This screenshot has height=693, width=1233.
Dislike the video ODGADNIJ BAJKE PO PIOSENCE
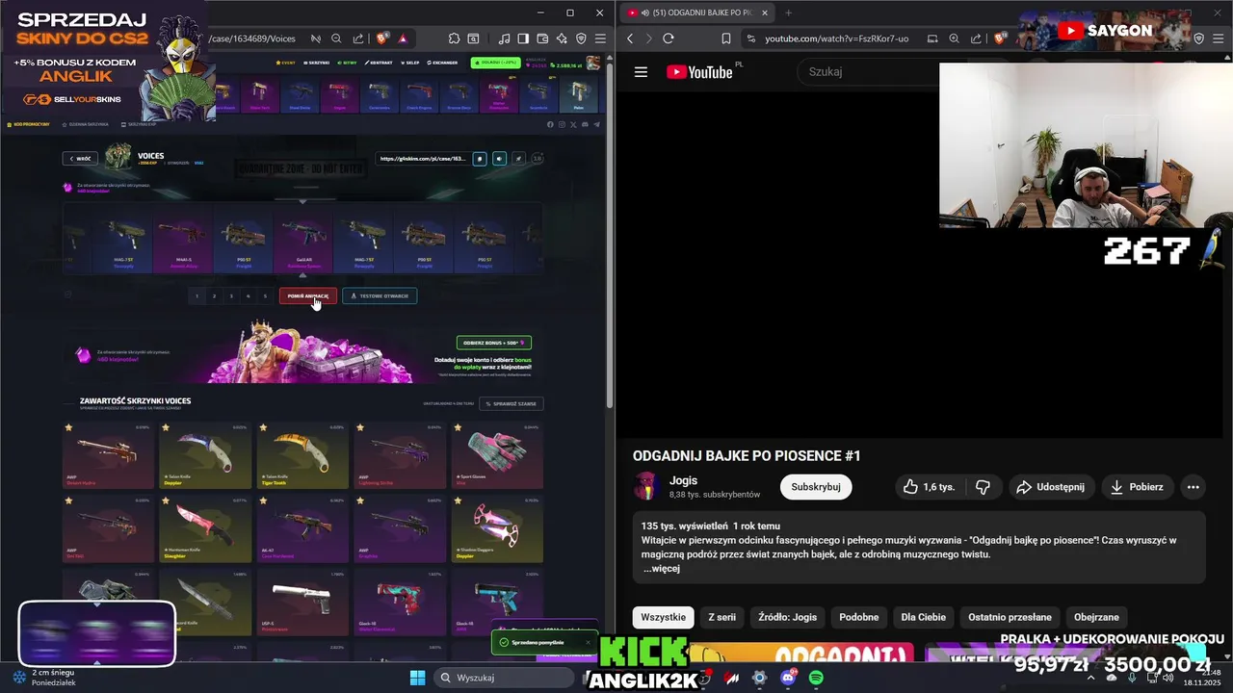(983, 487)
